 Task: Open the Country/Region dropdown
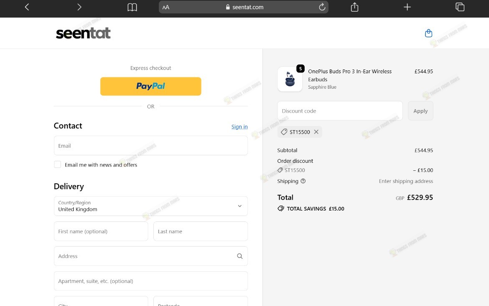[150, 206]
